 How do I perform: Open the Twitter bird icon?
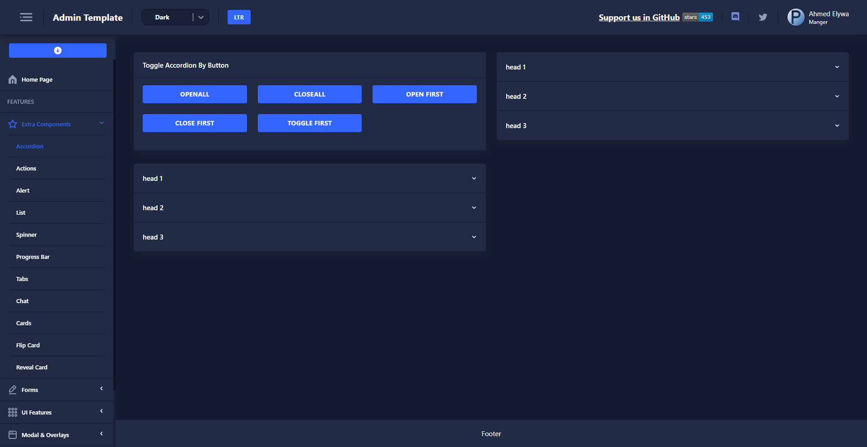pyautogui.click(x=763, y=17)
